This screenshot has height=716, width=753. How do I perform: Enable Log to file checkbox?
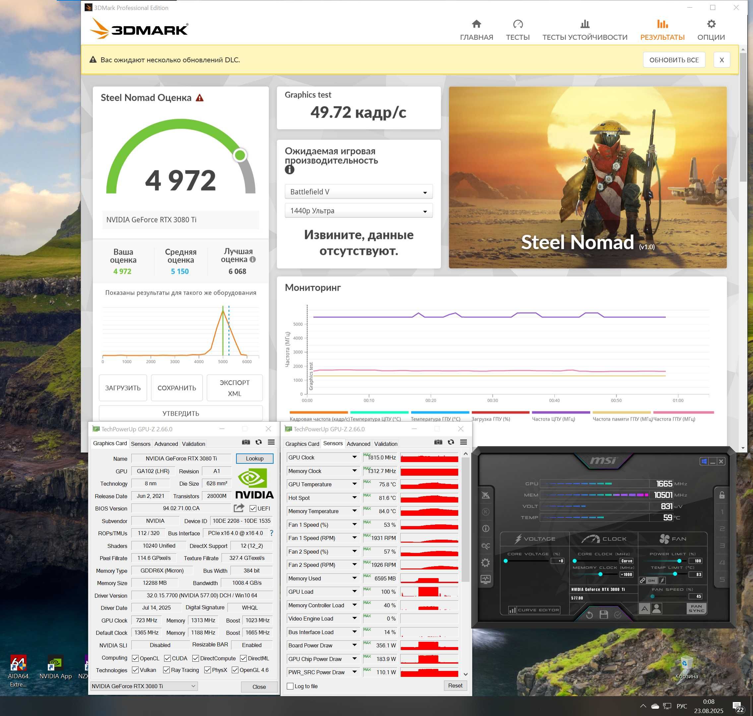coord(290,686)
